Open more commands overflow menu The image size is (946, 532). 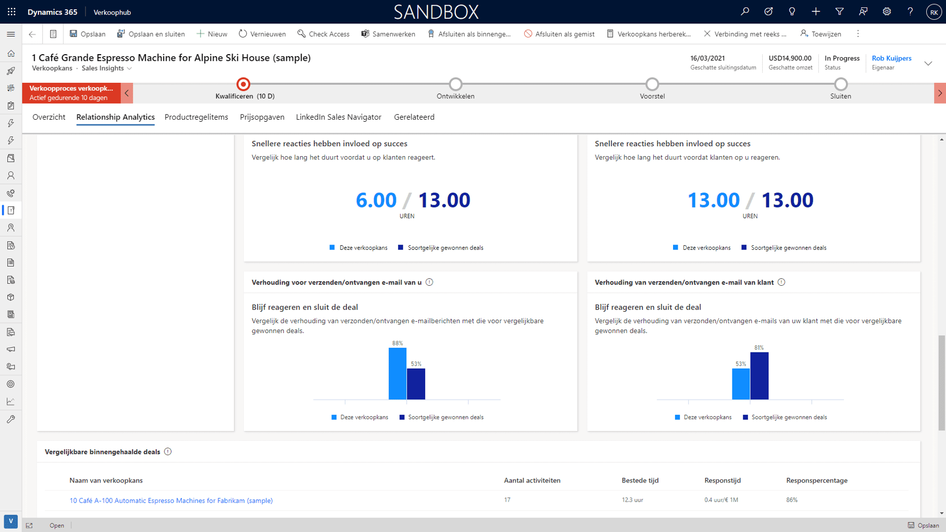point(858,34)
